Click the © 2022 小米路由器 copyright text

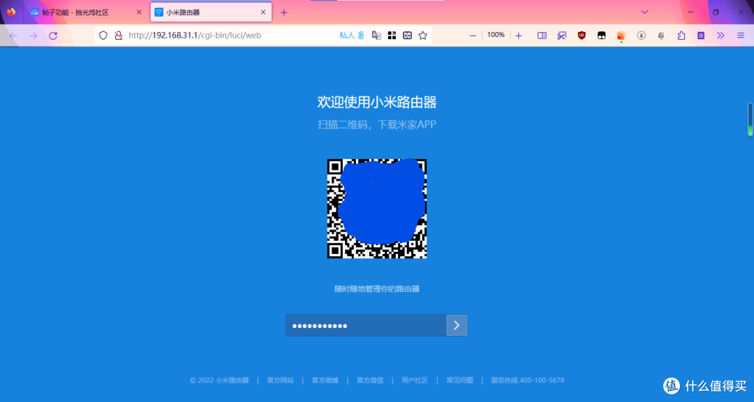click(x=219, y=380)
